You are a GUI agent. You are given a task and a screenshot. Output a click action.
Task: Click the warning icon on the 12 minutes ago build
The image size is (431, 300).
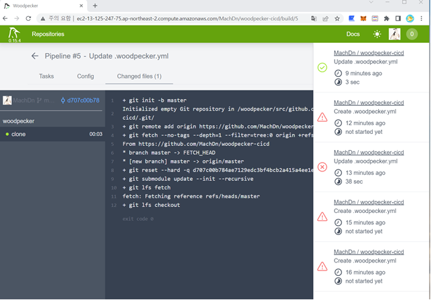pos(322,117)
